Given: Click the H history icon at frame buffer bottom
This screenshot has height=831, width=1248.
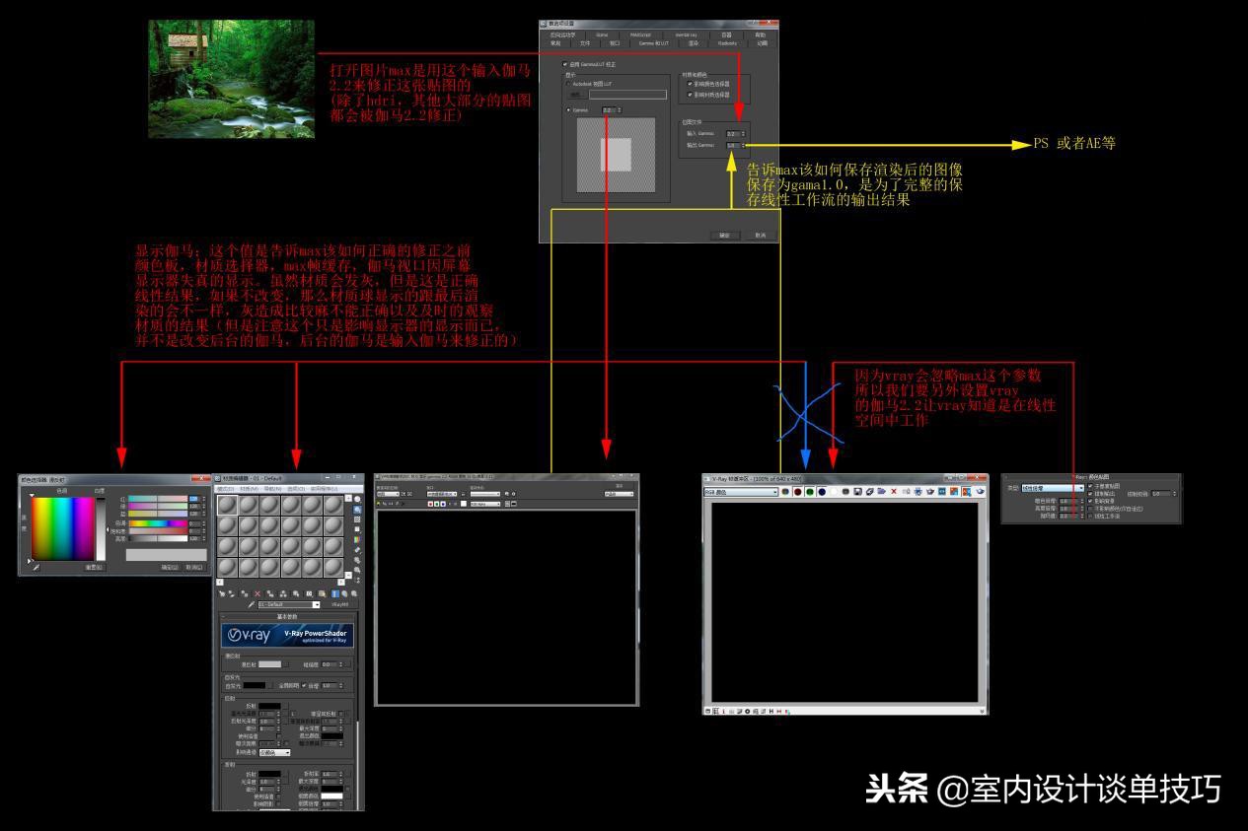Looking at the screenshot, I should [x=770, y=712].
